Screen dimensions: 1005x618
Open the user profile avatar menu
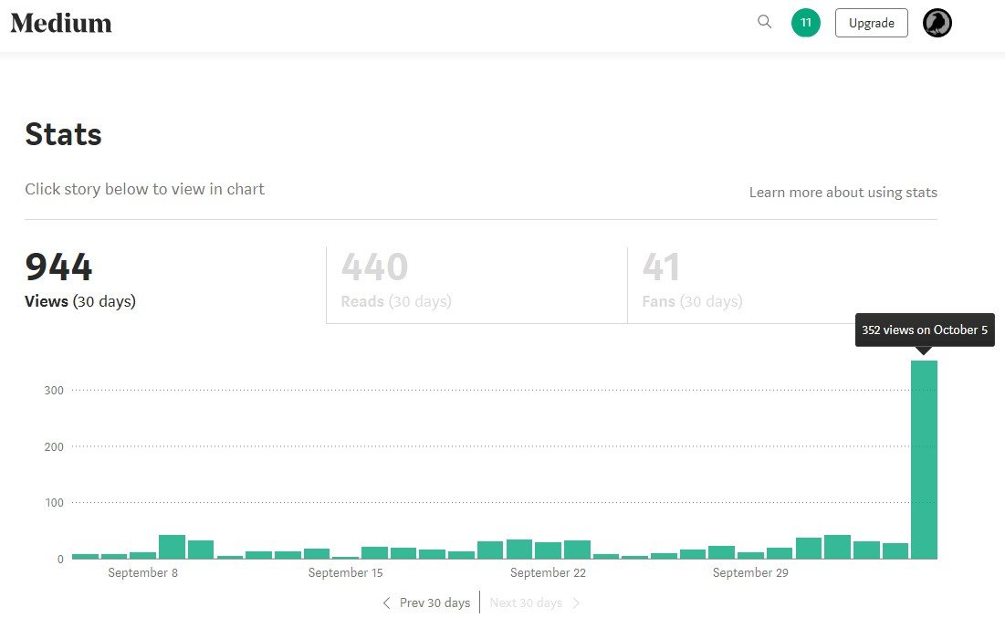(937, 23)
